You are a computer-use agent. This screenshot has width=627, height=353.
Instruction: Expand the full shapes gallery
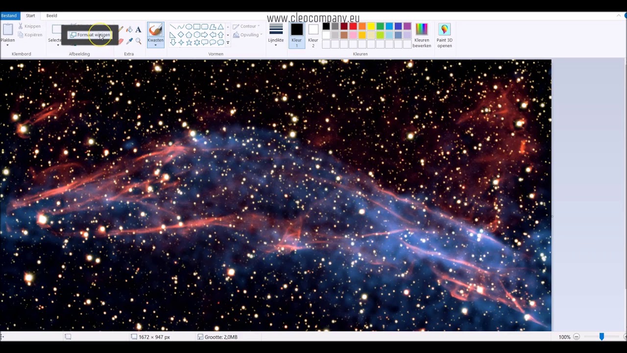[x=228, y=43]
